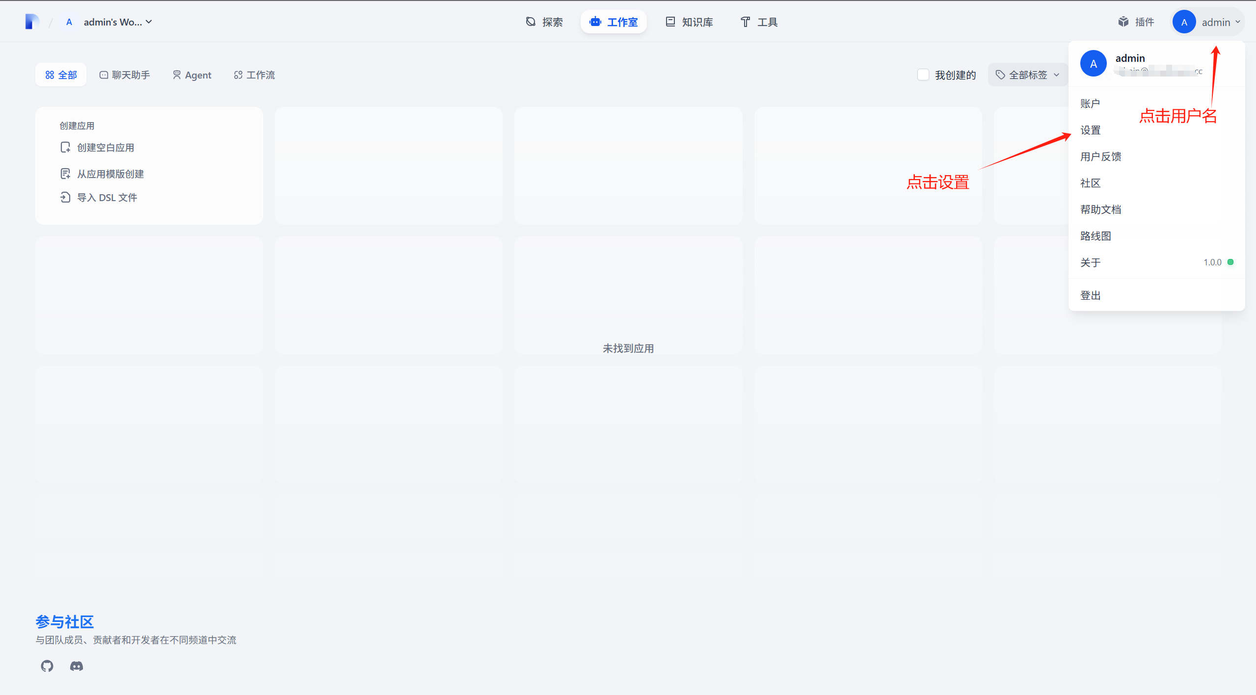This screenshot has width=1256, height=695.
Task: Click the import DSL file icon
Action: click(x=65, y=197)
